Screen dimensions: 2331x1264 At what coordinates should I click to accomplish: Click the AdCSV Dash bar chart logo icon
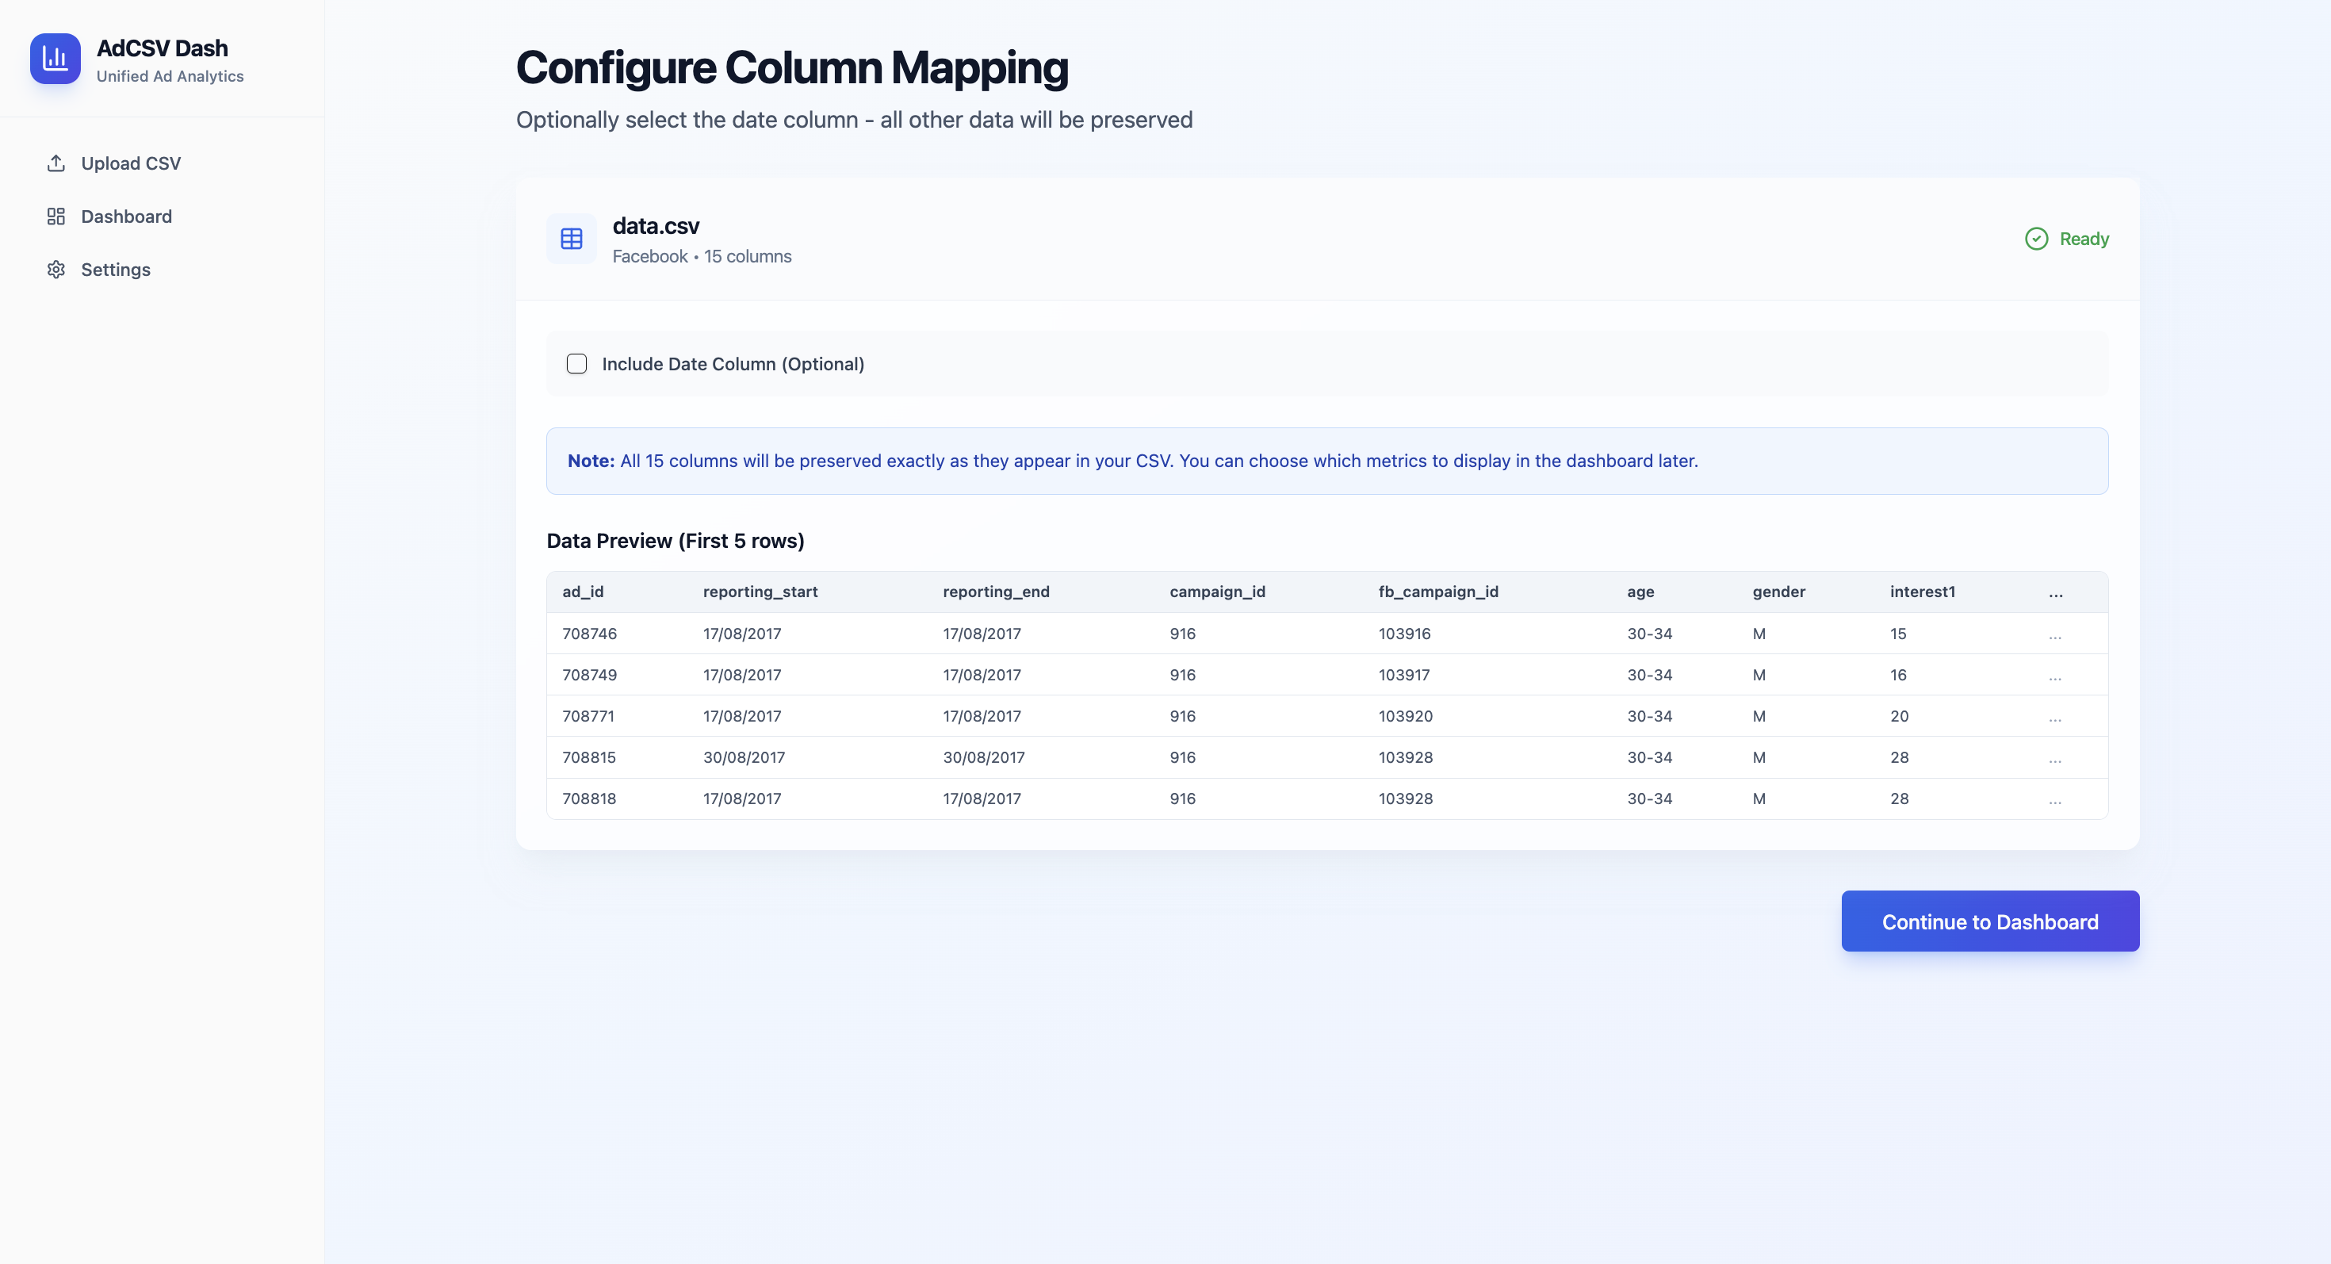pos(55,58)
